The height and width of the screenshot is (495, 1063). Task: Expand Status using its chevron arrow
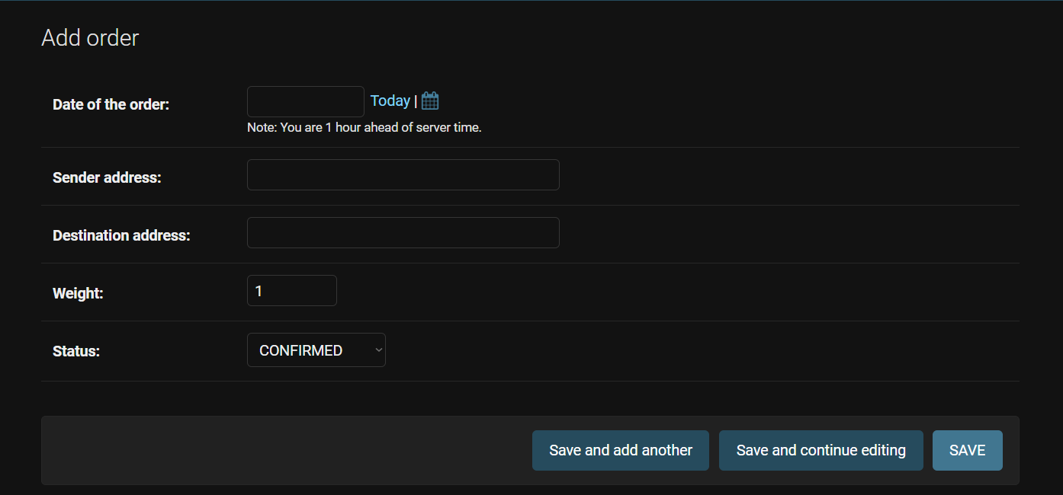[377, 350]
